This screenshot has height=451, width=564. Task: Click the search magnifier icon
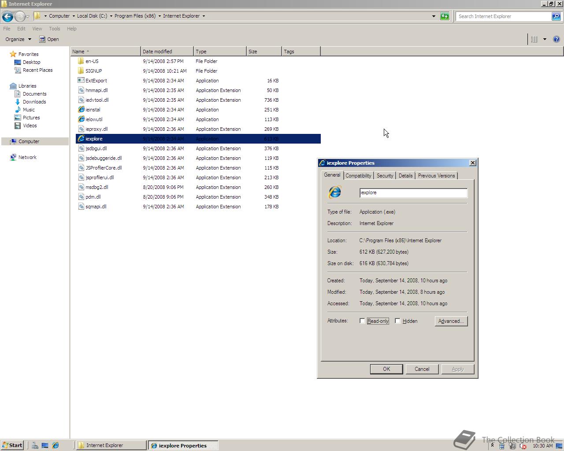(556, 16)
